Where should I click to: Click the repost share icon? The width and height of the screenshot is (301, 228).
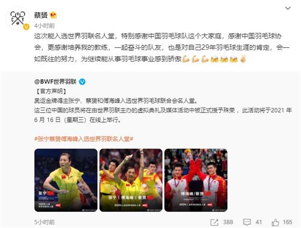[x=214, y=222]
